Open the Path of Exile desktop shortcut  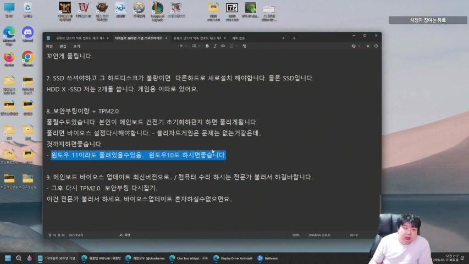(102, 12)
